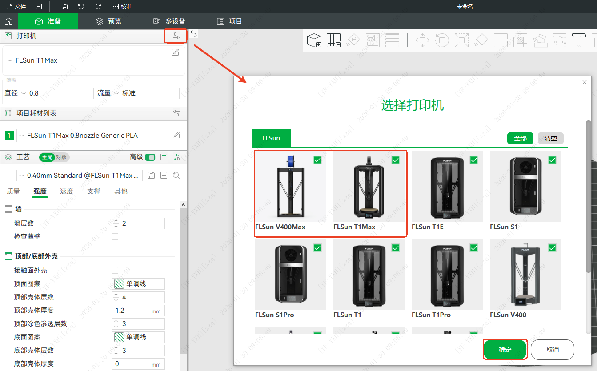Click the 顶部壳体厚度 input field
Image resolution: width=597 pixels, height=371 pixels.
[132, 311]
